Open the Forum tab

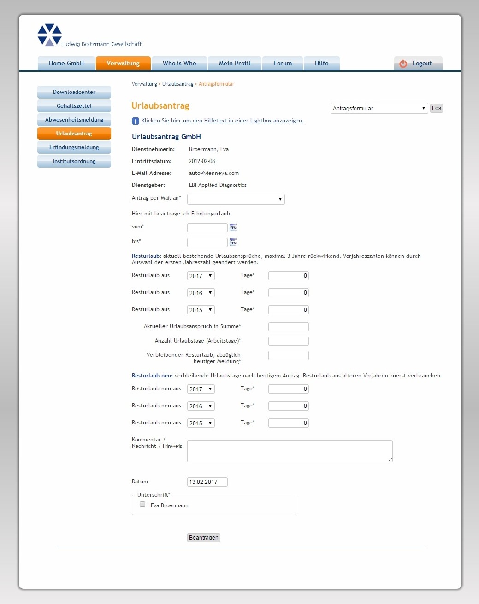[x=282, y=63]
